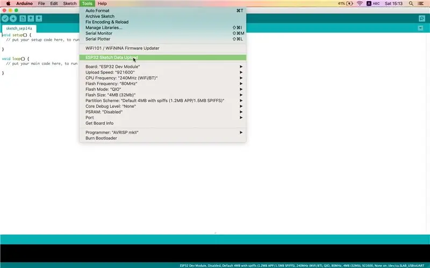Click the battery status icon
Screen dimensions: 430x268
349,4
